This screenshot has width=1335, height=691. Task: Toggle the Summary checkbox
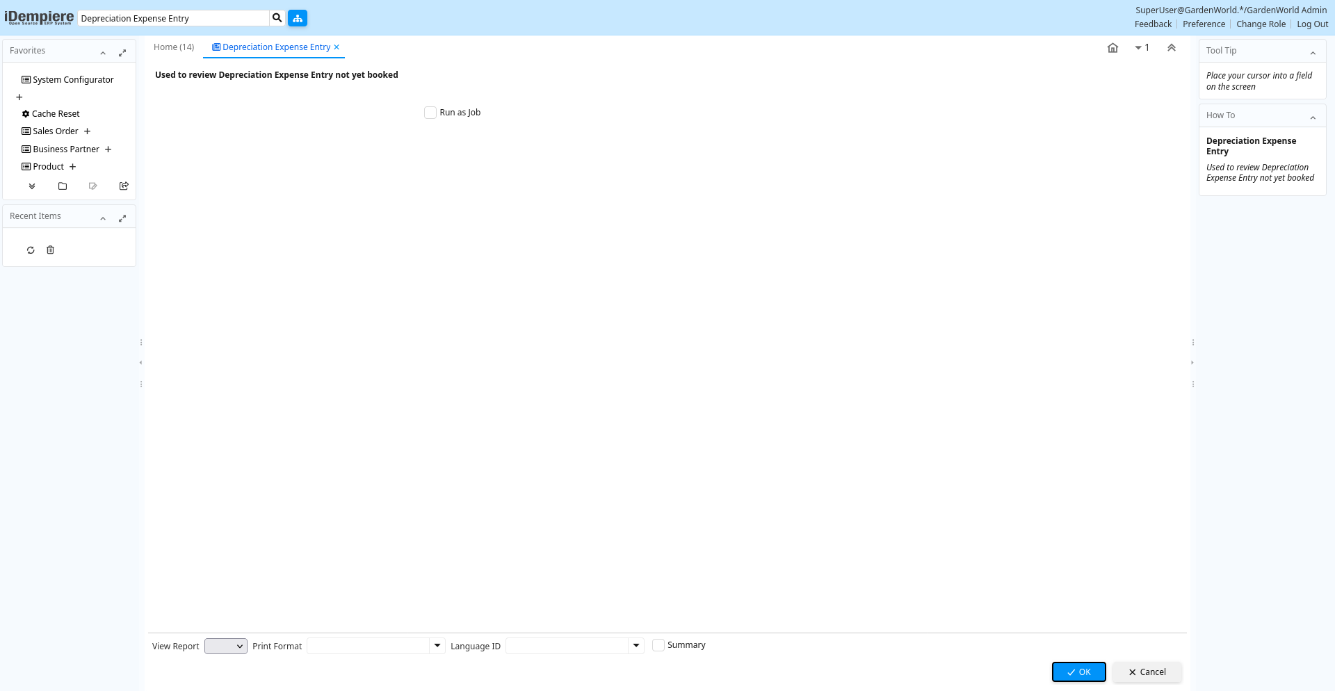point(658,645)
